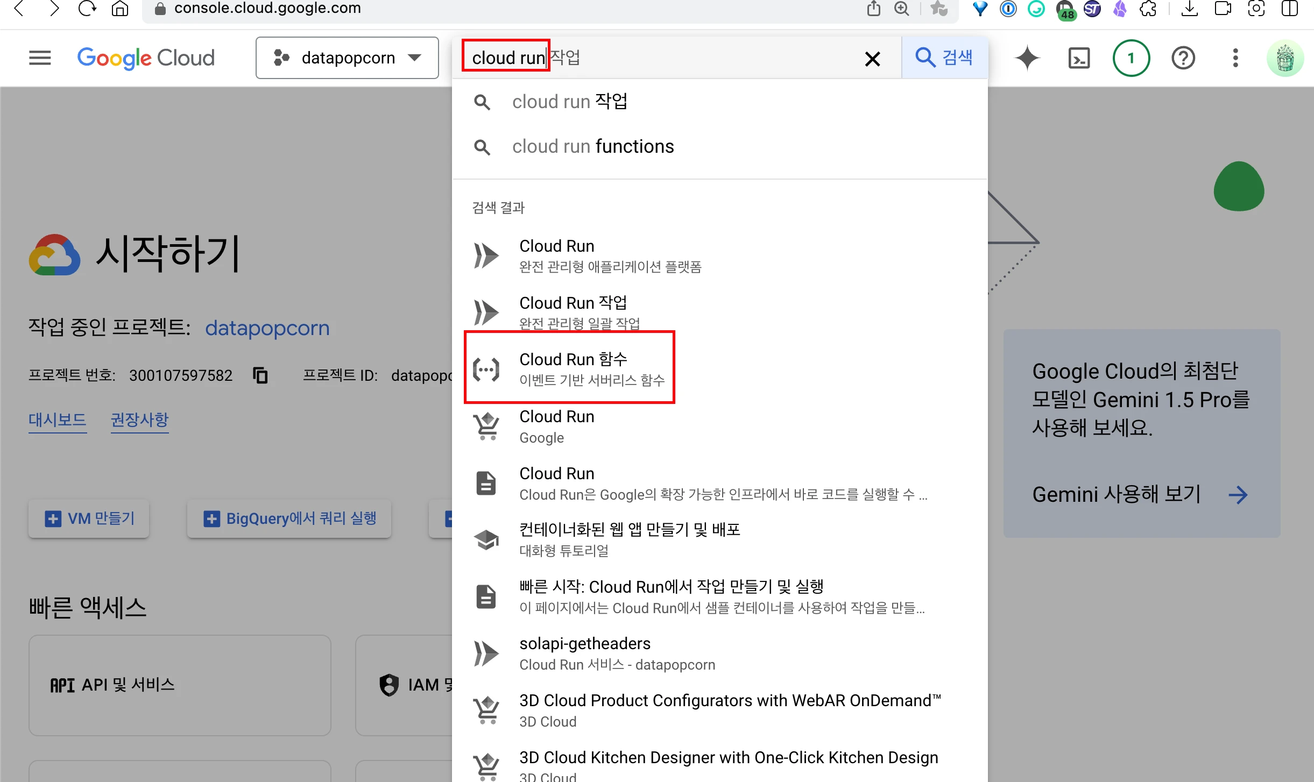
Task: Open the solapi-getheaders service result
Action: tap(720, 653)
